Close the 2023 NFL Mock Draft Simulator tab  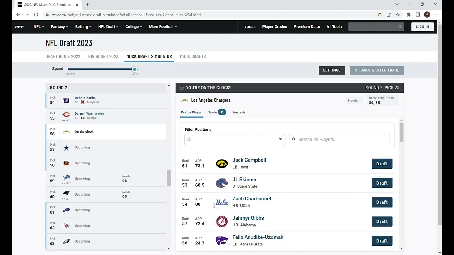[x=77, y=5]
